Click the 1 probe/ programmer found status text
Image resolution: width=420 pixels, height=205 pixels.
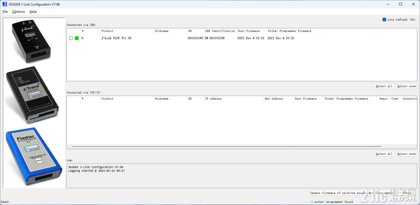[332, 202]
